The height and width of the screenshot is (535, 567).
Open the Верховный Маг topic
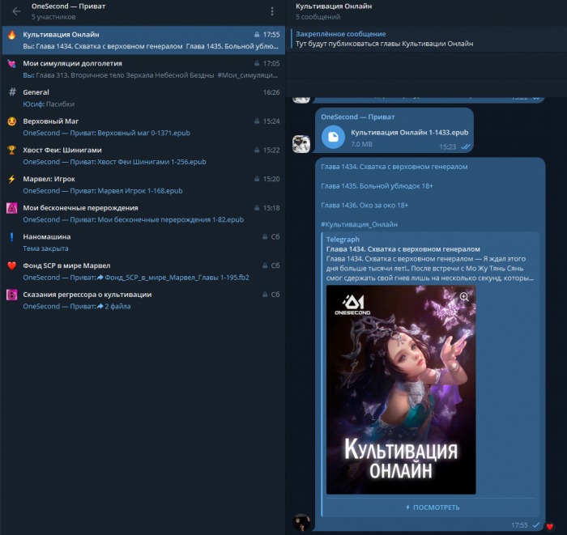(143, 127)
